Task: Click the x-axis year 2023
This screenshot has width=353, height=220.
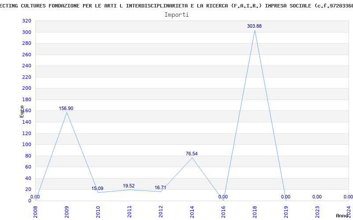Action: point(317,212)
